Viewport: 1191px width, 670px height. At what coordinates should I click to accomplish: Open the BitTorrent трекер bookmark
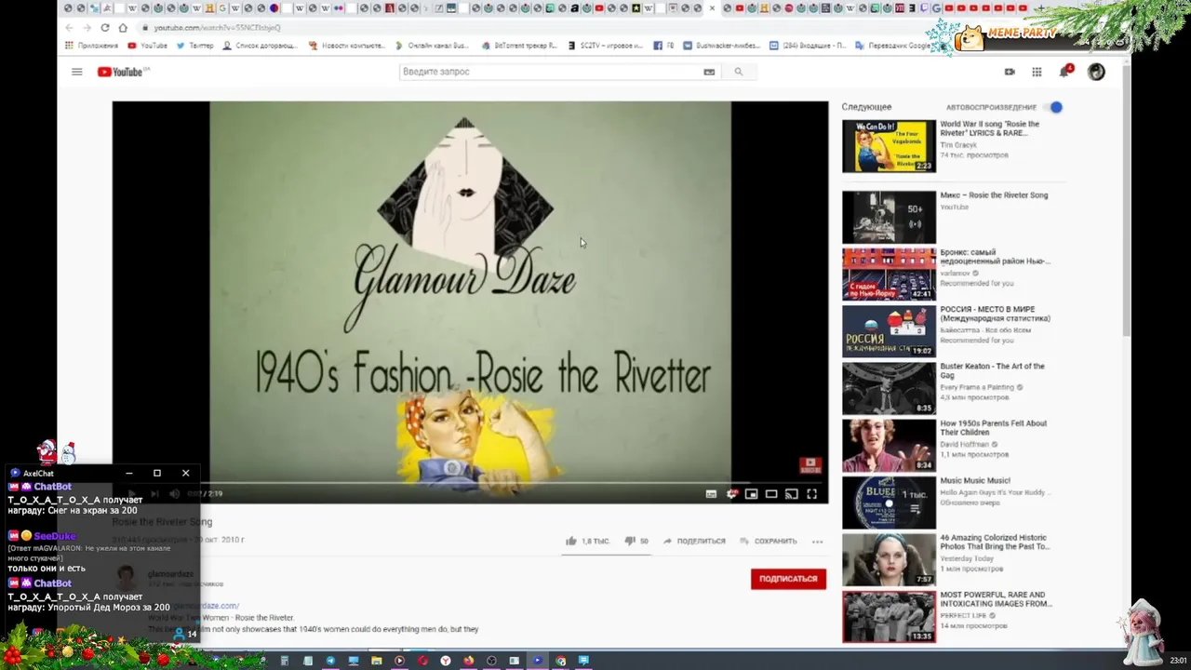click(519, 46)
